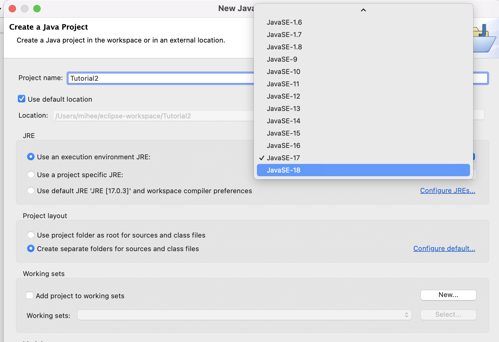Choose JavaSE-13 option
Screen dimensions: 499x342
coord(363,108)
